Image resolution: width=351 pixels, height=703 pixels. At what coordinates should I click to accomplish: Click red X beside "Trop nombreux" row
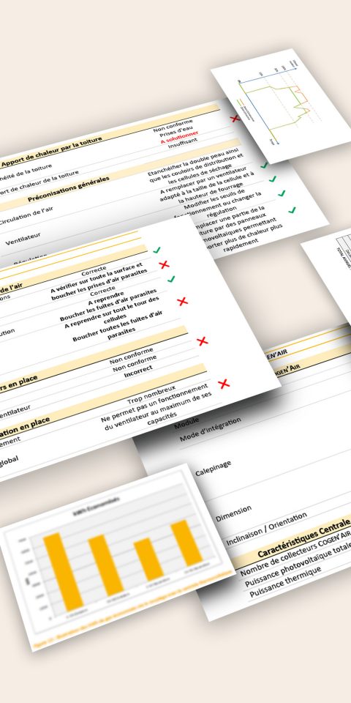224,384
